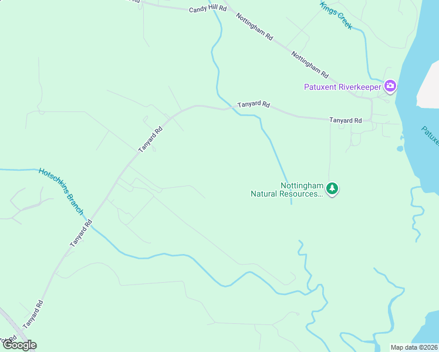Click the Tanyard Rd label nearest the Google logo
Screen dimensions: 439x352
33,314
